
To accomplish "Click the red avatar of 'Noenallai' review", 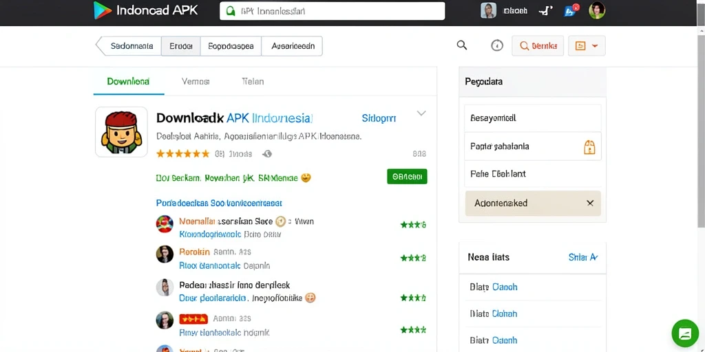I will [x=165, y=223].
